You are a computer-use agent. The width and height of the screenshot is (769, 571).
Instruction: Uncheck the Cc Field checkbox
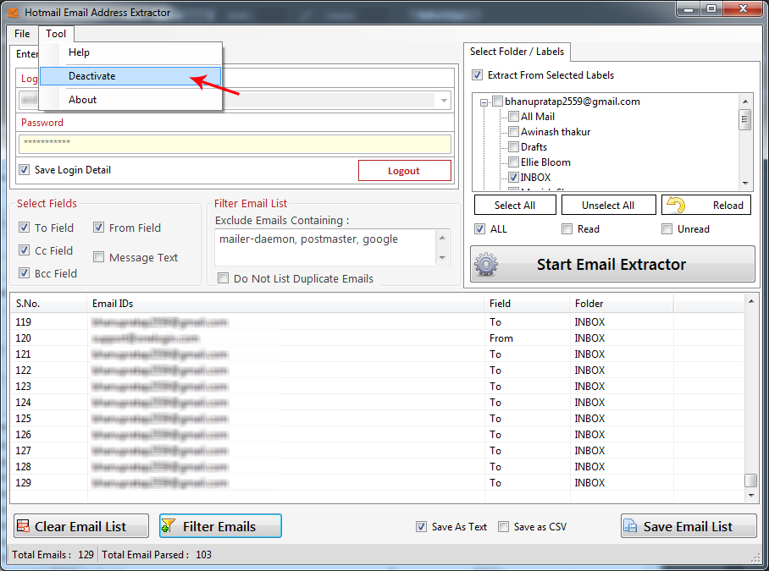click(24, 250)
